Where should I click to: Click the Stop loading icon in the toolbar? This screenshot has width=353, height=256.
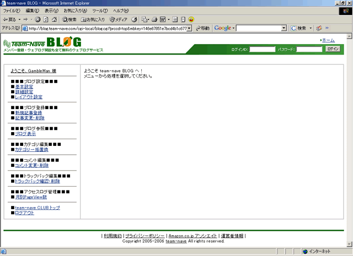[x=38, y=19]
